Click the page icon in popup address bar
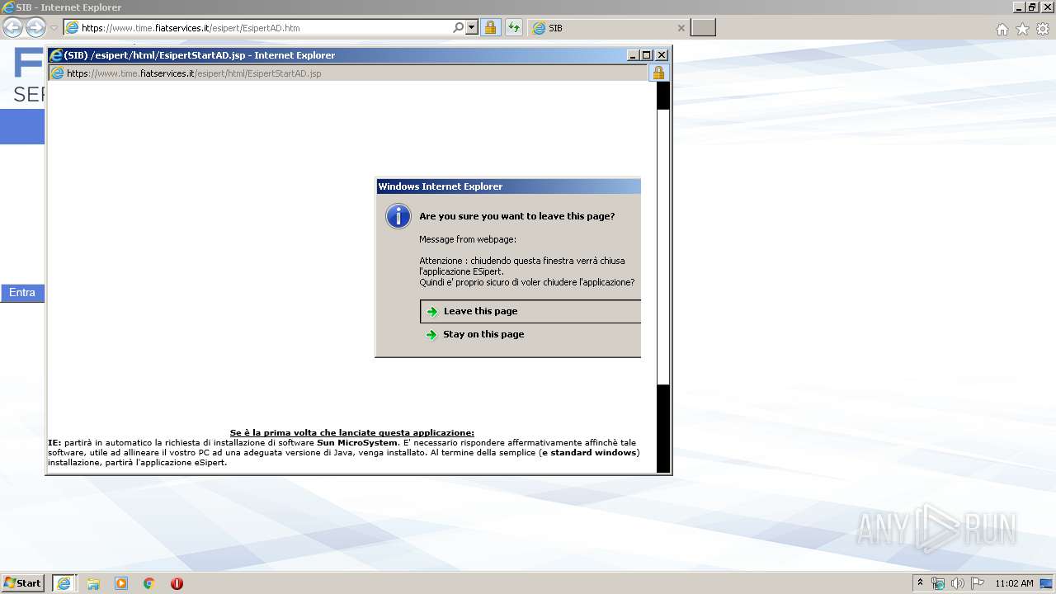1056x594 pixels. [x=57, y=73]
